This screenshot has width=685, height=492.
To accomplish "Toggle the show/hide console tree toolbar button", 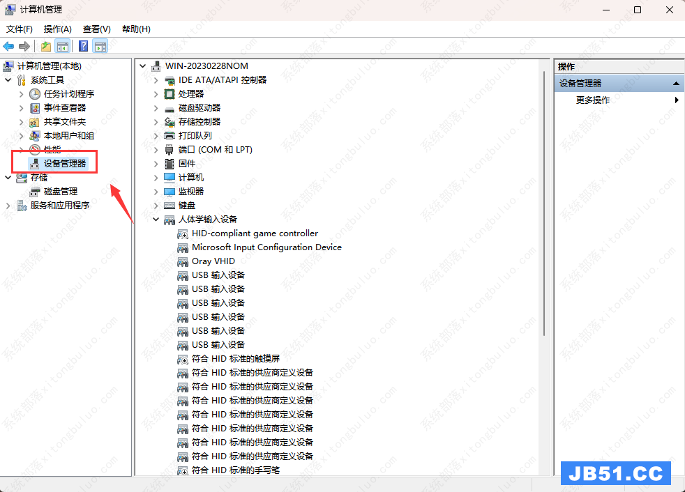I will point(63,47).
